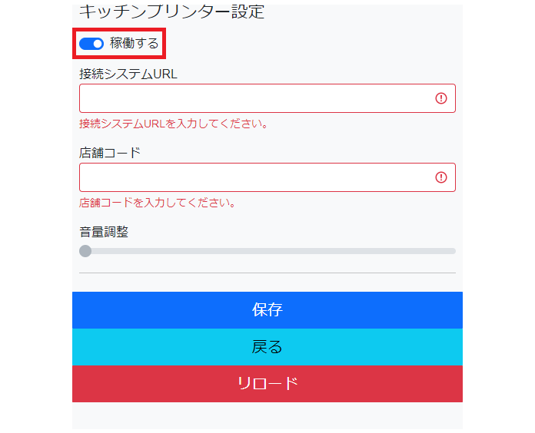Toggle the 稼働する switch off

[91, 44]
